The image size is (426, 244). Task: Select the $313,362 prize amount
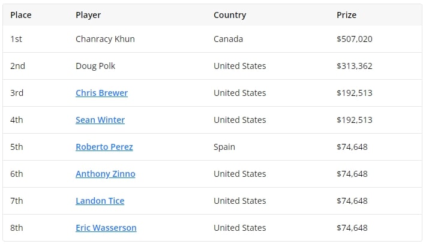[355, 66]
